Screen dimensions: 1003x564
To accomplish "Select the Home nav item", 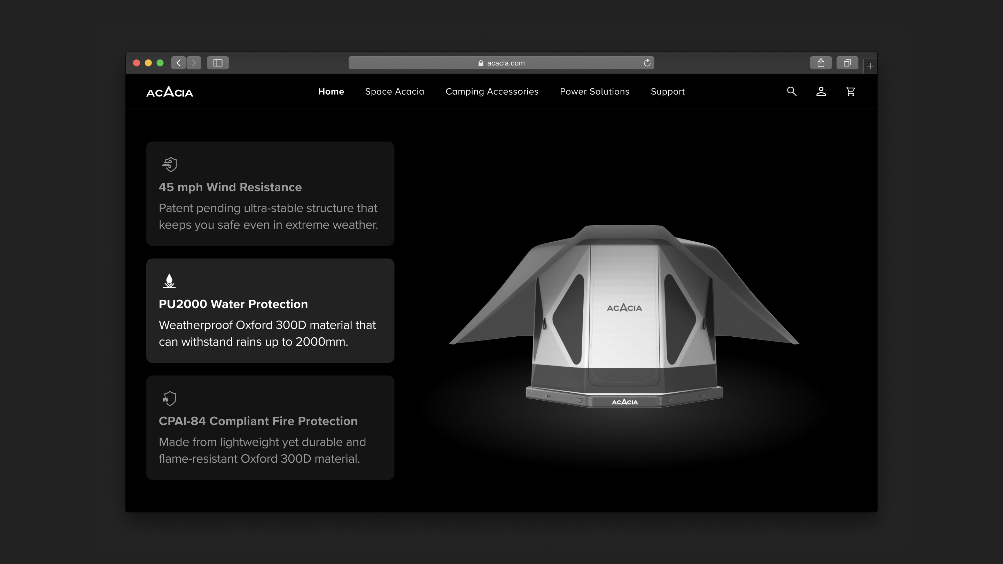I will click(x=331, y=92).
